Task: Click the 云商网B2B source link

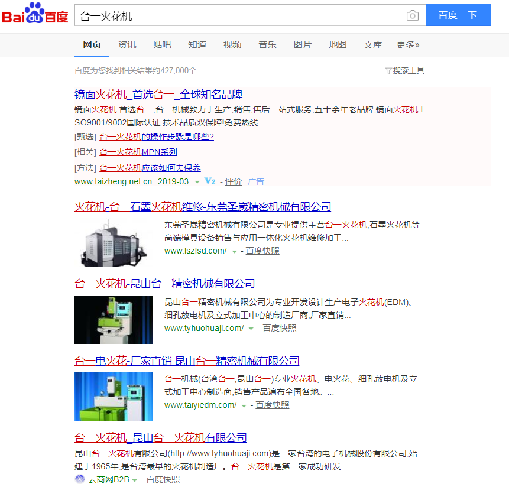Action: (109, 479)
